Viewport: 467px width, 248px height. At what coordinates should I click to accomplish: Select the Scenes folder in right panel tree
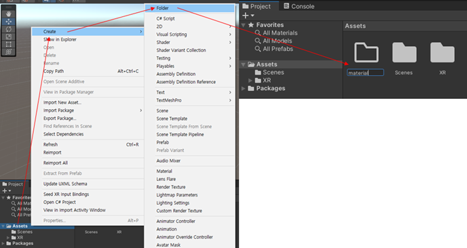(x=269, y=73)
